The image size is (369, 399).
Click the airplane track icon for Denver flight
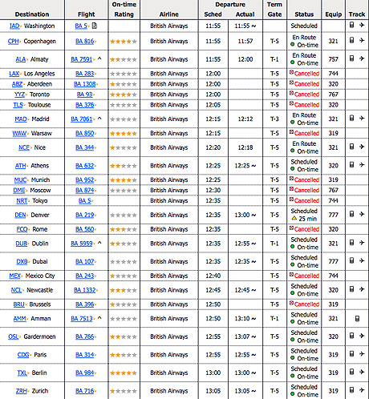pyautogui.click(x=362, y=214)
